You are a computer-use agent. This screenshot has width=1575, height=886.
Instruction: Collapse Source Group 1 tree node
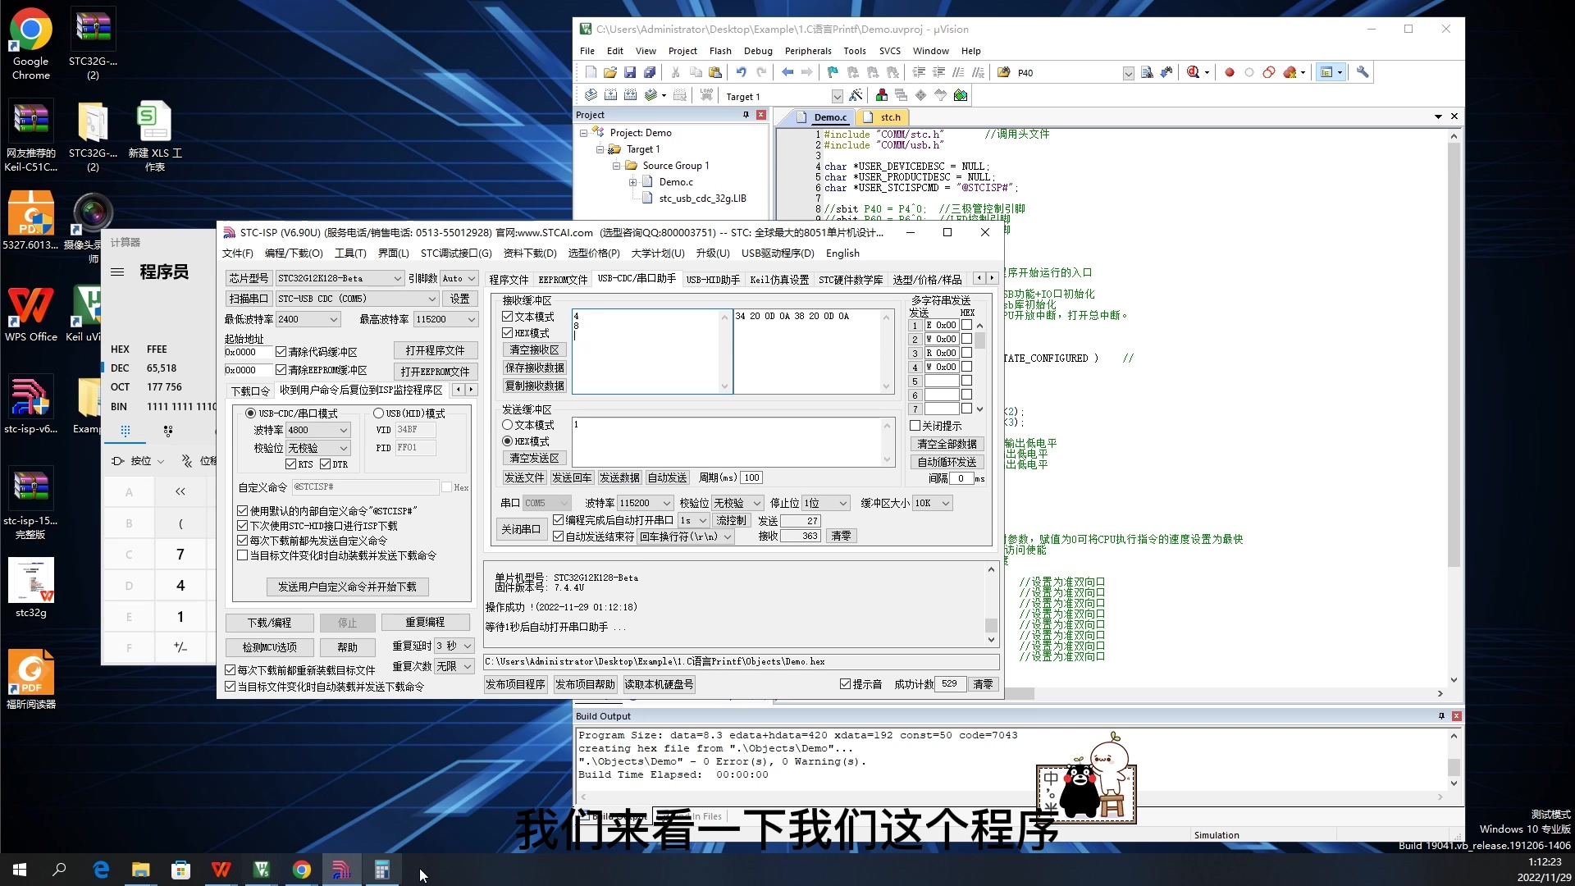pyautogui.click(x=616, y=166)
